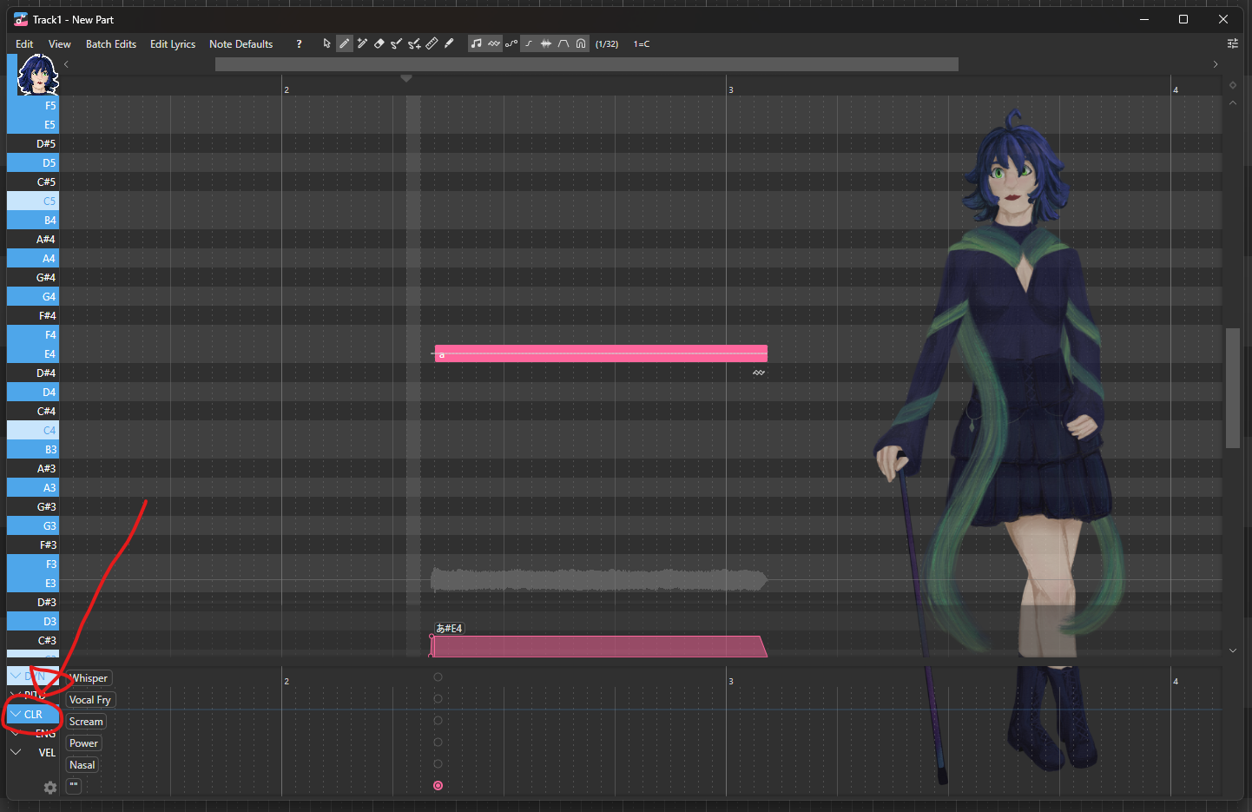This screenshot has width=1252, height=812.
Task: Click the A#3 piano key
Action: click(33, 468)
